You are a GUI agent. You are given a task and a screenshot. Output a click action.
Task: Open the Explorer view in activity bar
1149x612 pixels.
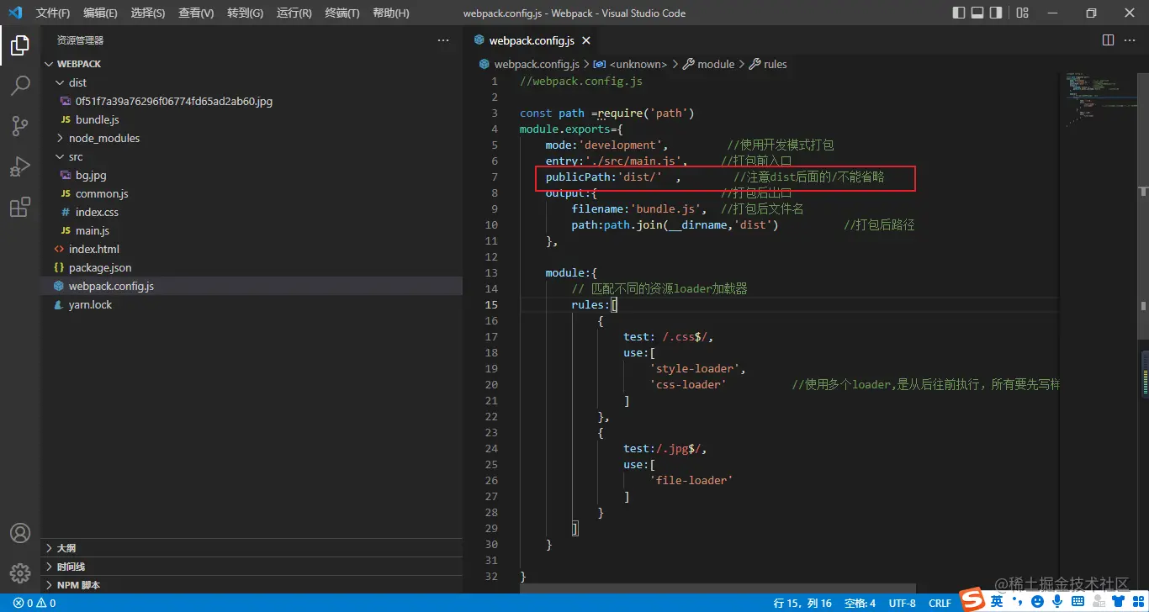pos(20,46)
